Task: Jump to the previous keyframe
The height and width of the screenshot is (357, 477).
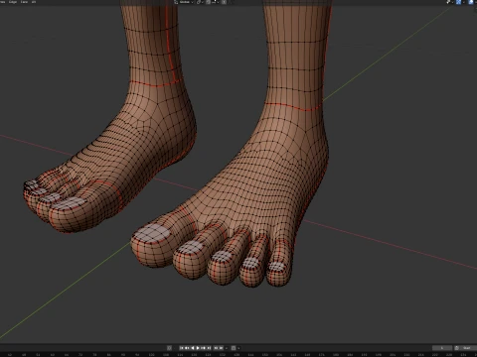Action: point(187,348)
